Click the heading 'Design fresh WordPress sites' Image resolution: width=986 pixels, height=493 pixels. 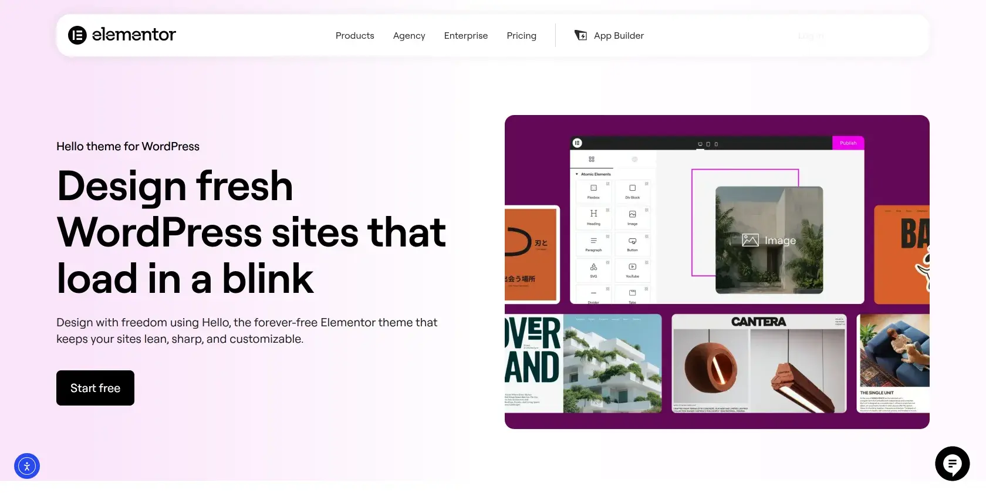coord(251,232)
